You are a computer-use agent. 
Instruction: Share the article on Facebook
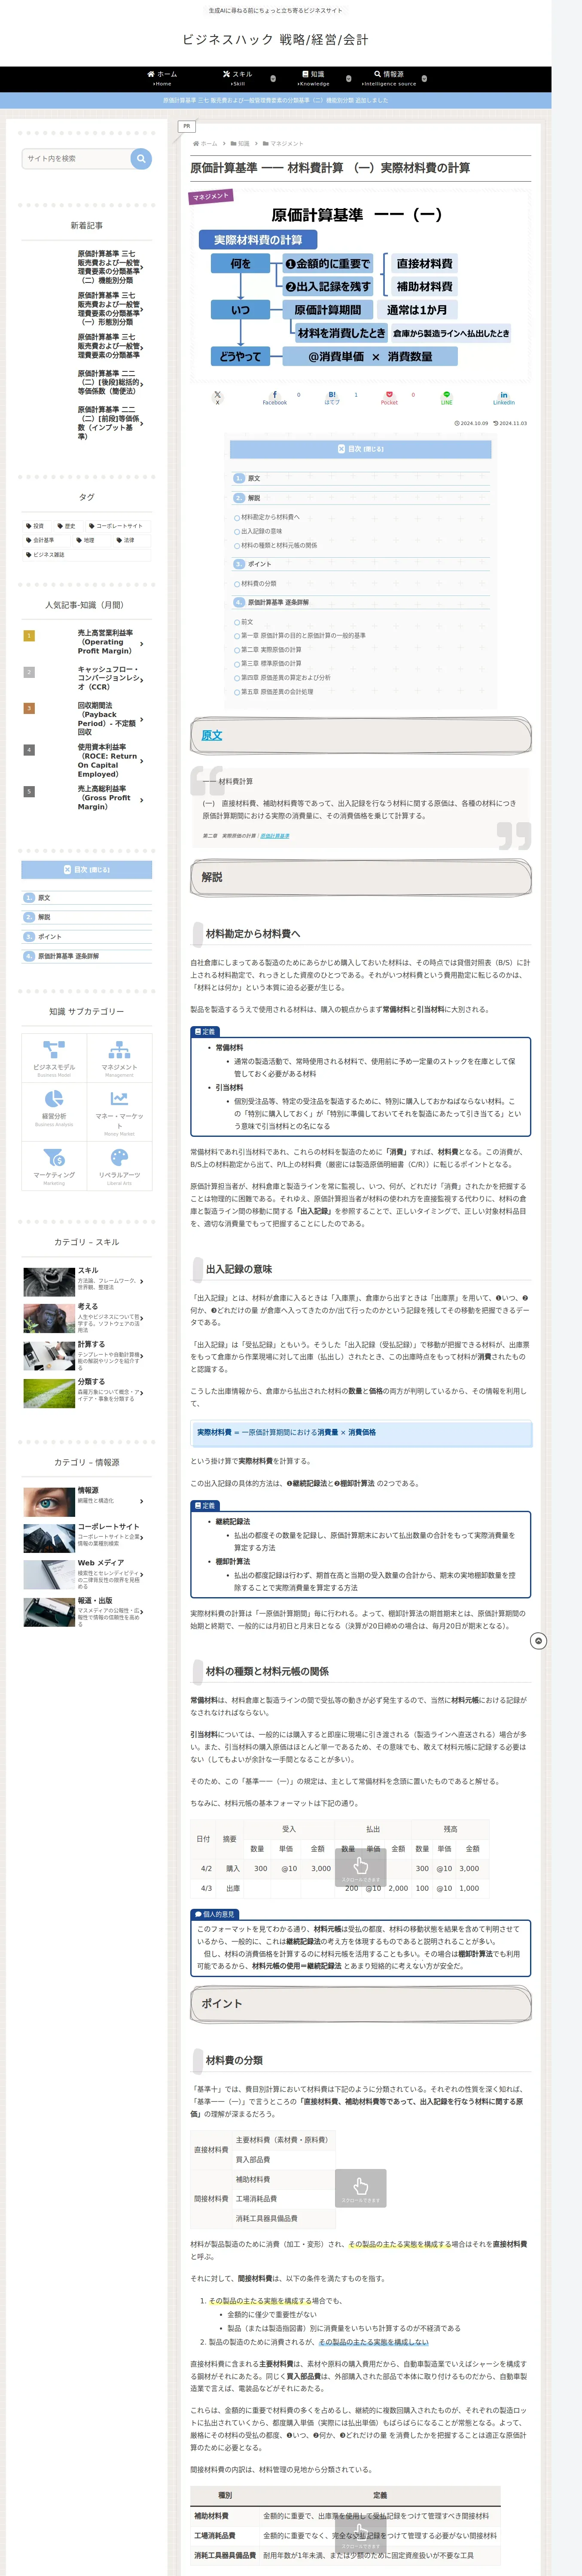point(275,397)
